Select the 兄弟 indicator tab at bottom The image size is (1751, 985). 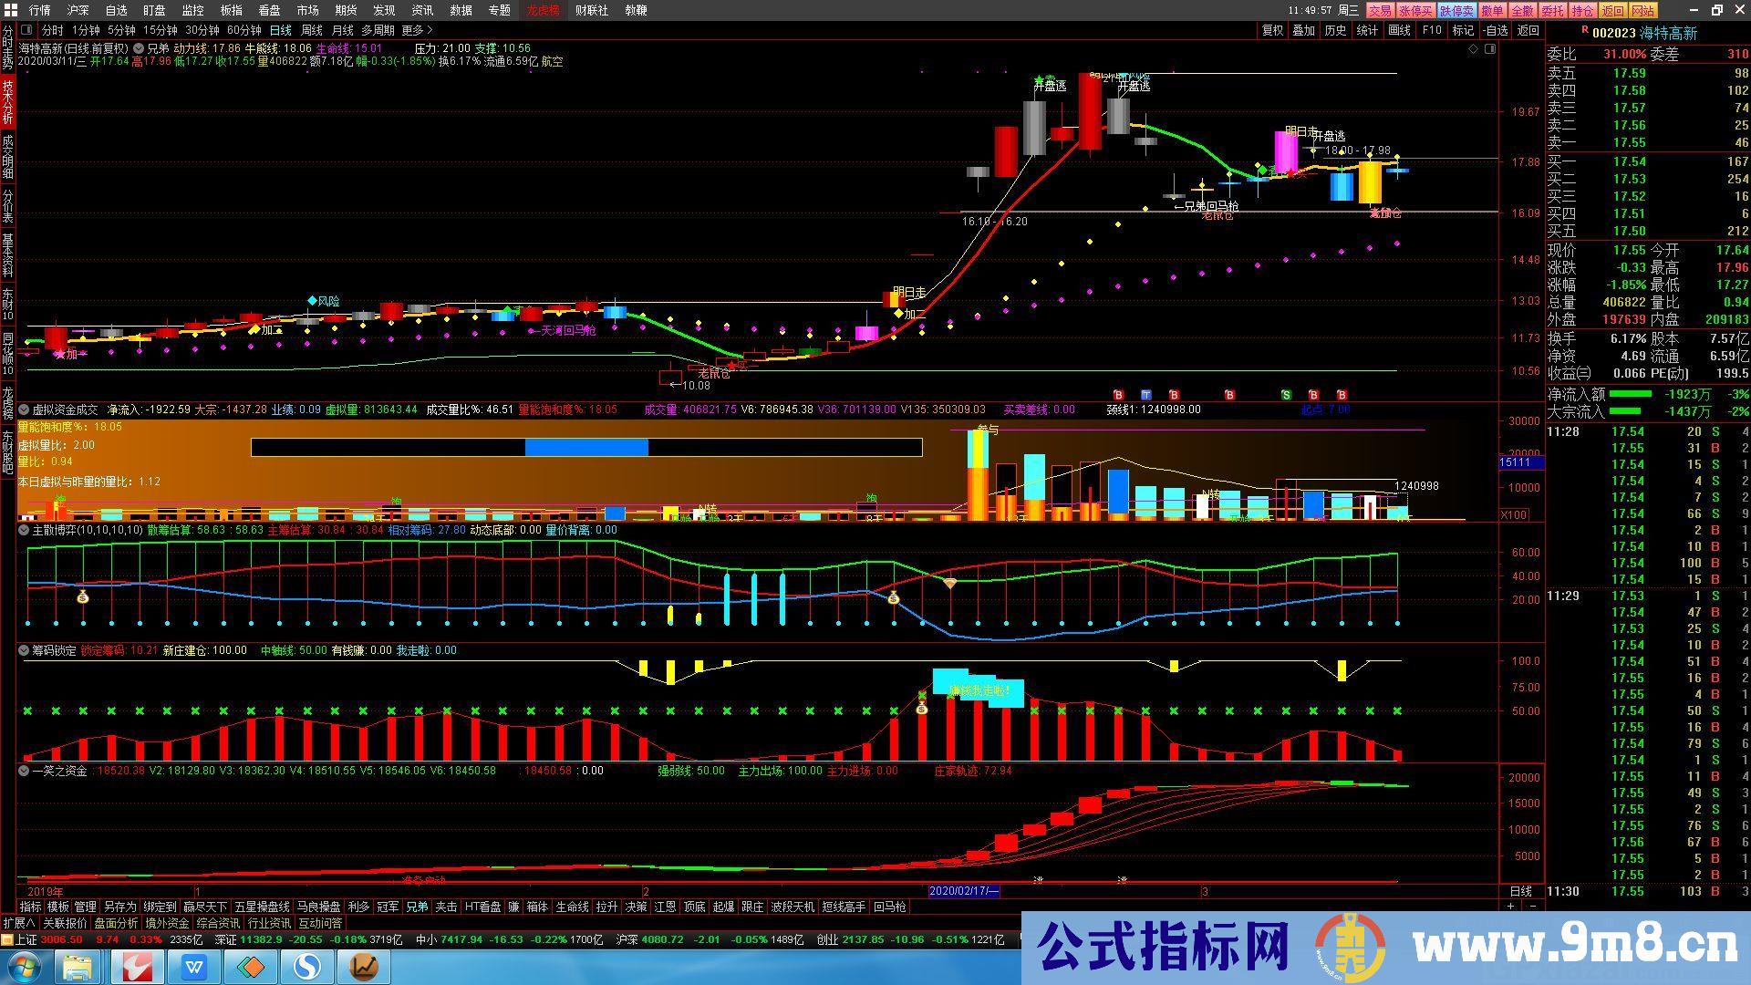tap(417, 907)
